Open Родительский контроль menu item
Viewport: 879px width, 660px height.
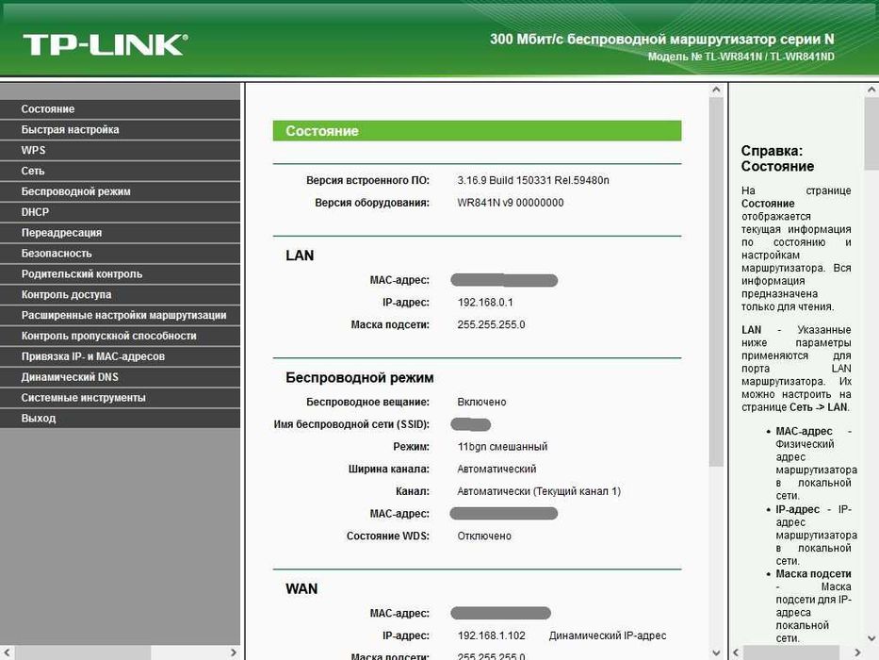120,273
